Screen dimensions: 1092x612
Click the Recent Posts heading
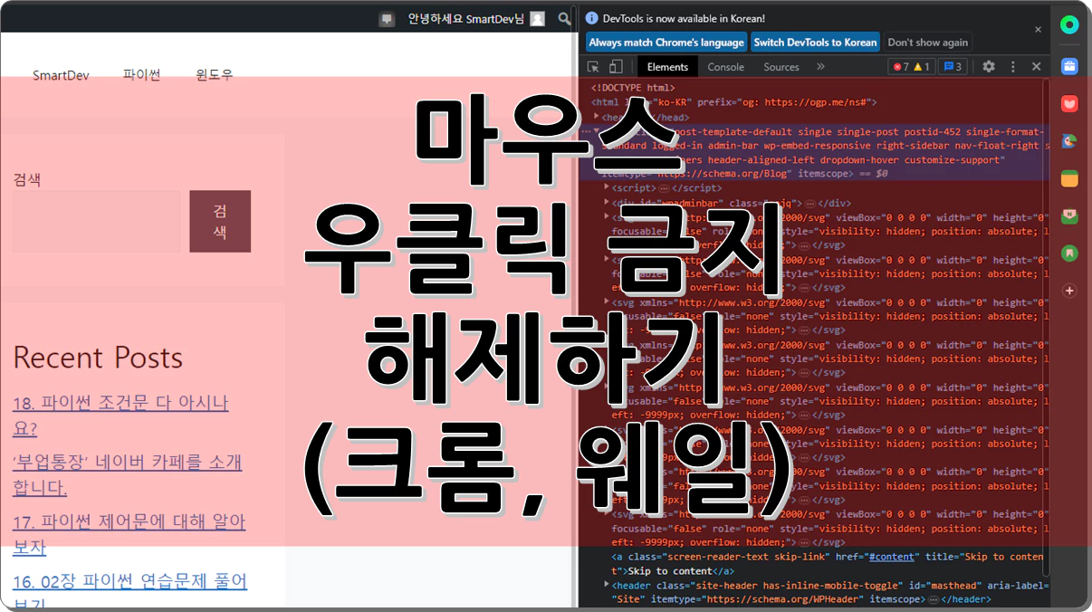pos(98,357)
